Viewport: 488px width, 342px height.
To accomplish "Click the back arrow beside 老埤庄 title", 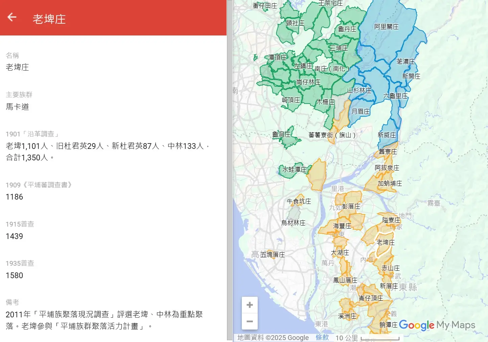I will 12,17.
